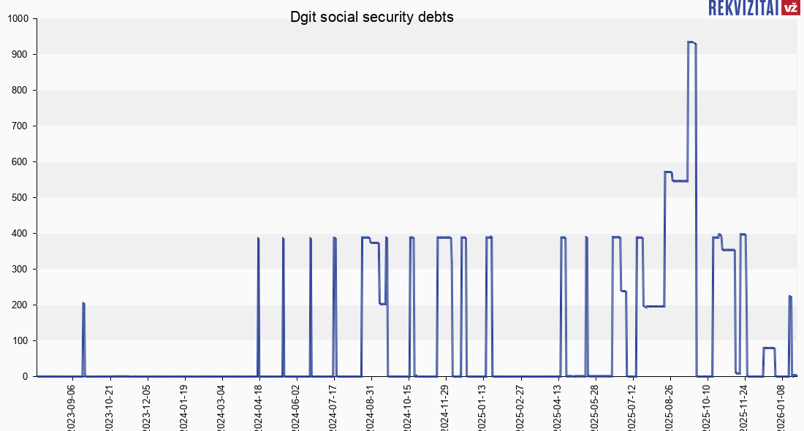The height and width of the screenshot is (431, 804).
Task: Select the 570 plateau after 2025-08-26
Action: coord(668,172)
